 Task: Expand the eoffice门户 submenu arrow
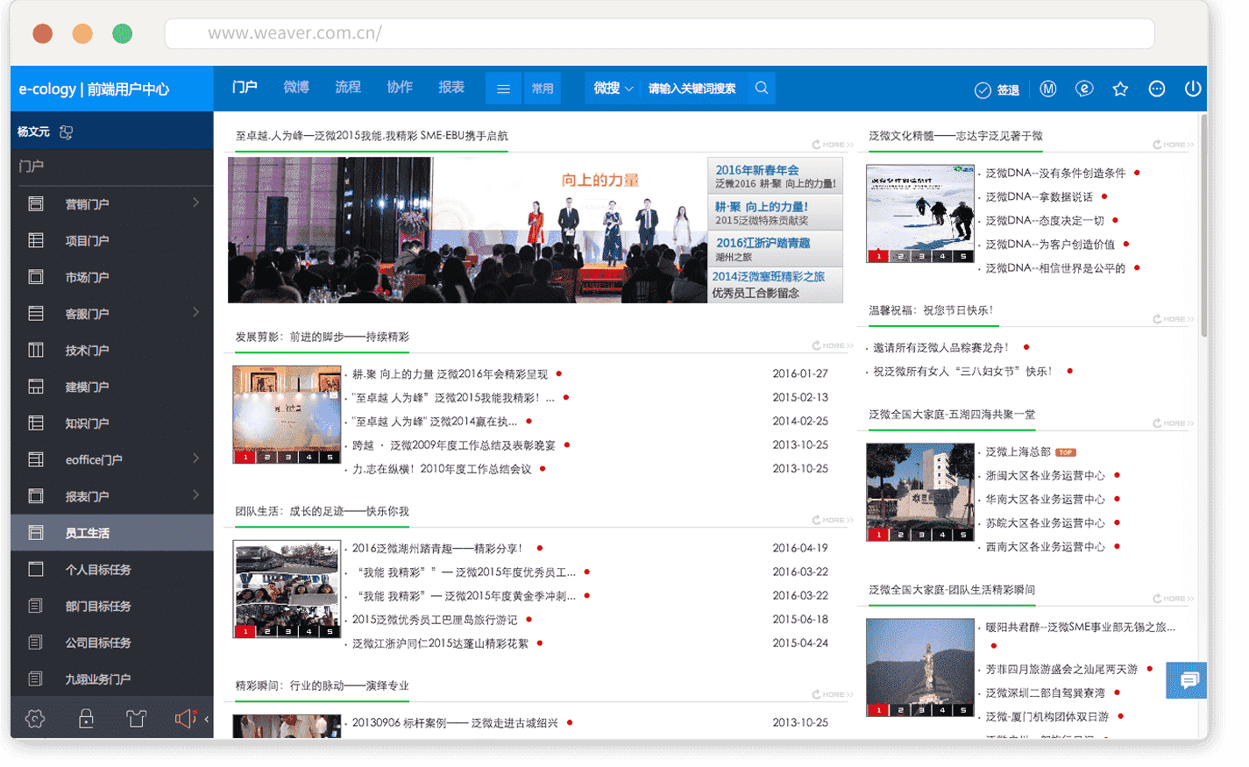195,458
